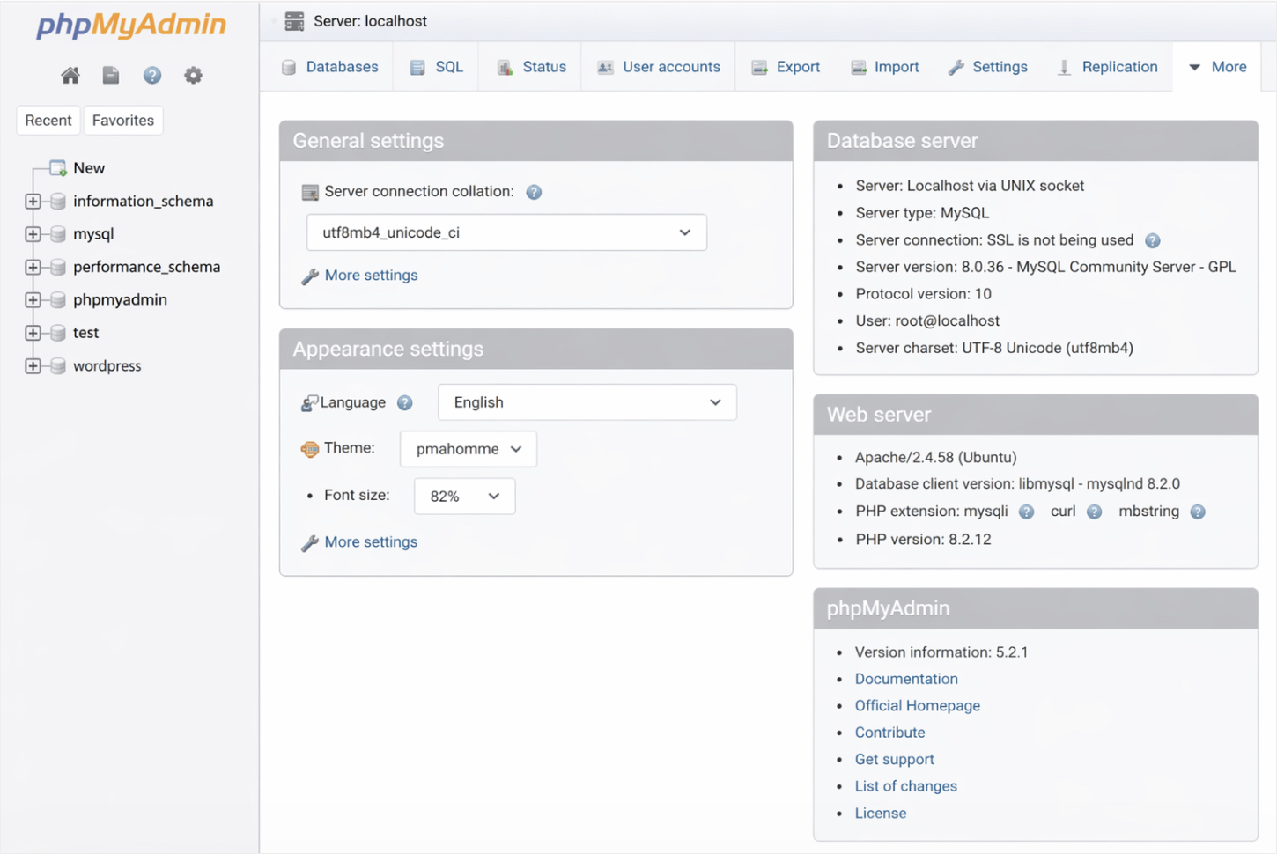The height and width of the screenshot is (854, 1277).
Task: Open the phpMyAdmin settings gear icon
Action: 193,76
